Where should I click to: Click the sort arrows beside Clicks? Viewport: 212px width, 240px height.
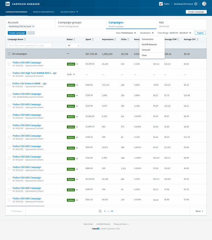128,39
